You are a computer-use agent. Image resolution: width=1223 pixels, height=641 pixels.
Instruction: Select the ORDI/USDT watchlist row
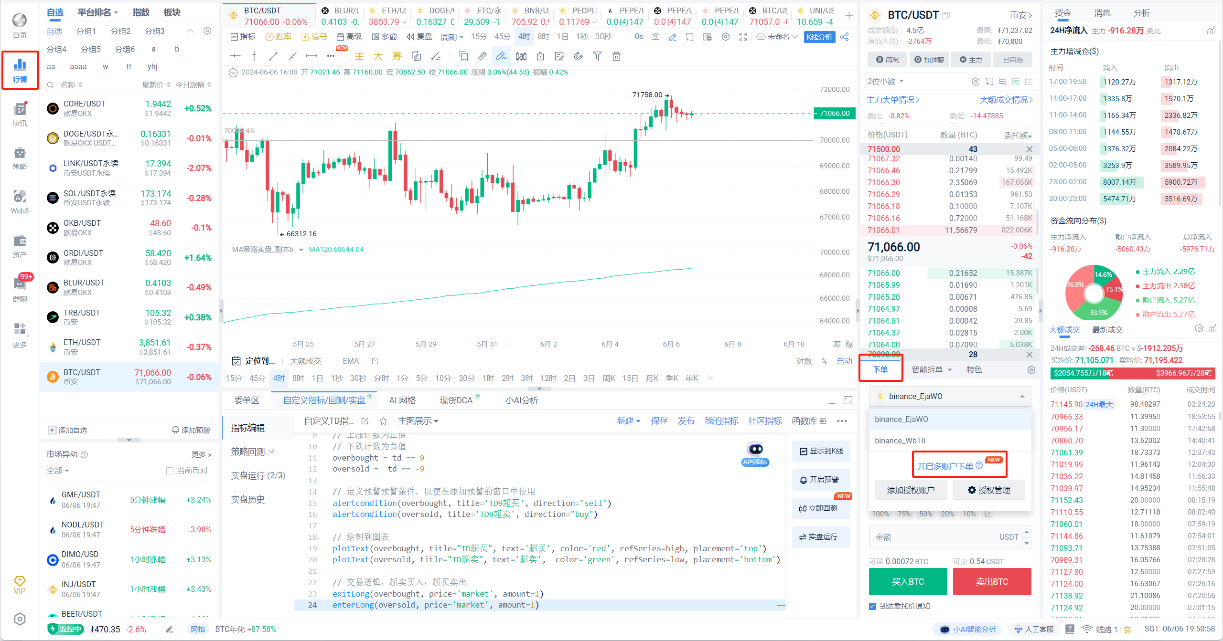point(129,258)
